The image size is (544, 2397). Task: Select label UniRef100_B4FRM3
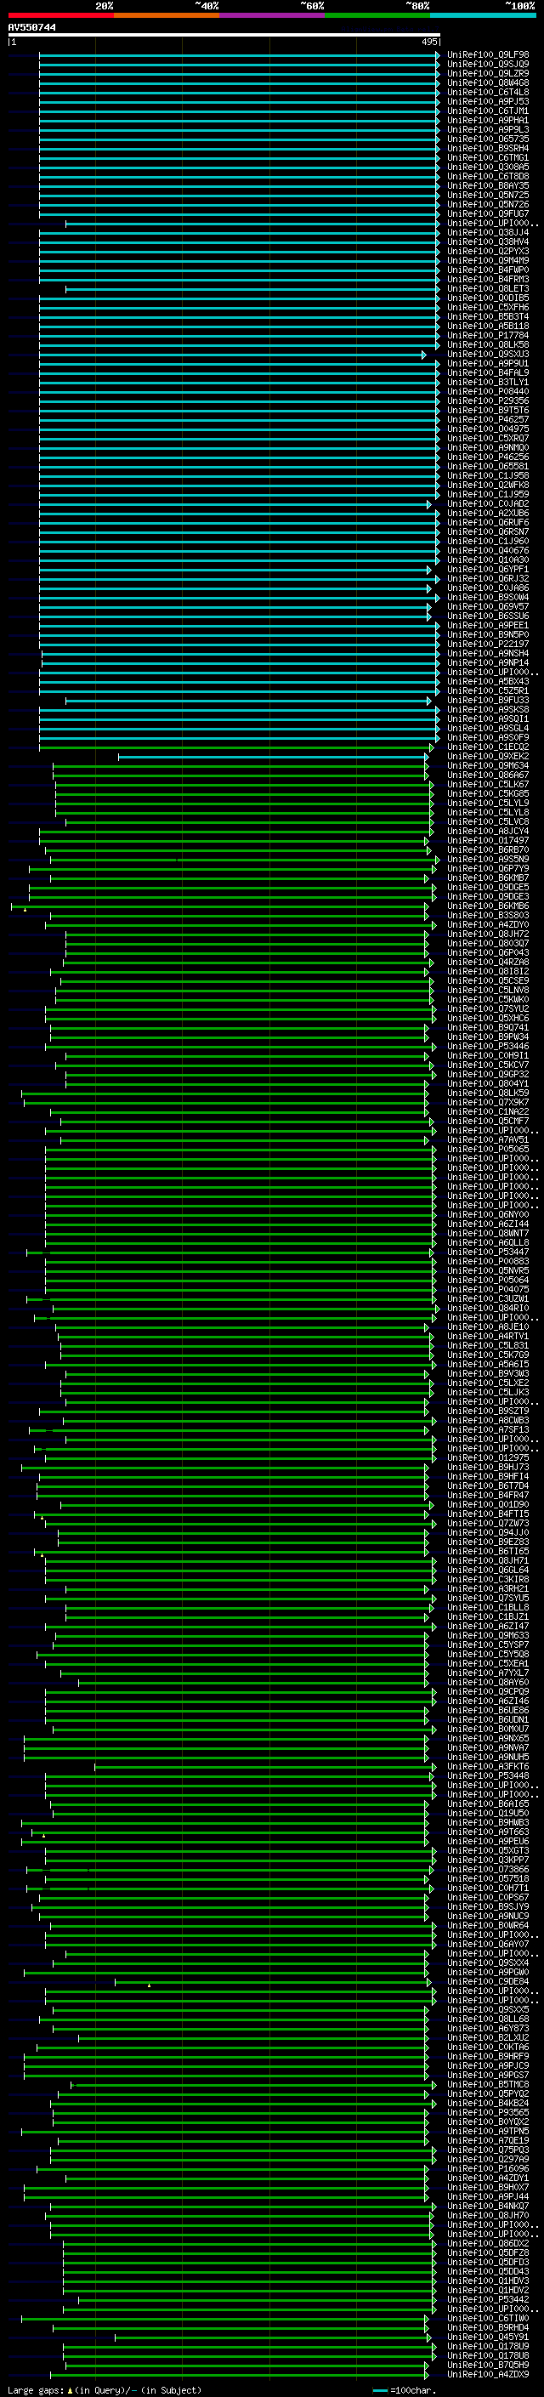click(x=488, y=279)
